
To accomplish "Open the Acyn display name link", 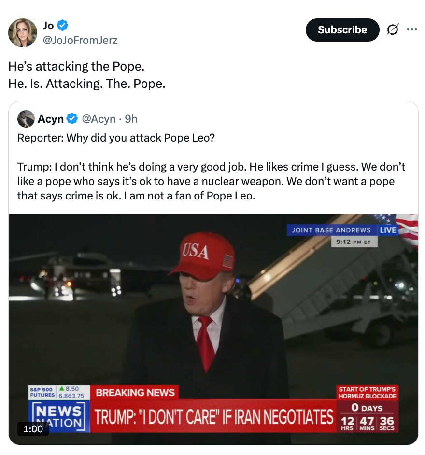I will point(51,119).
